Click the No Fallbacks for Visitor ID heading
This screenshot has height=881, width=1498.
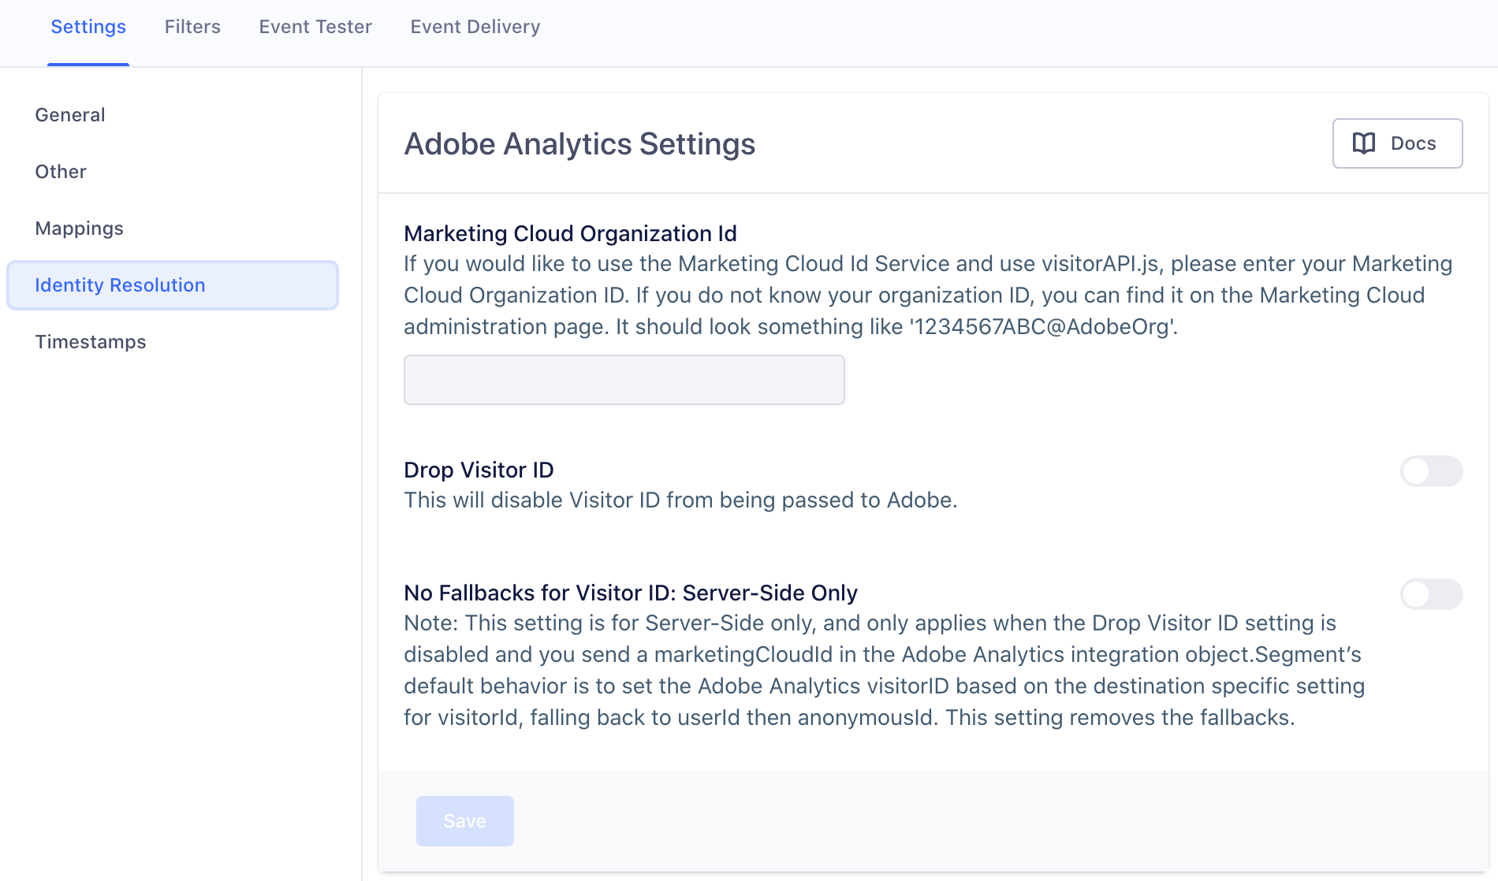[x=630, y=593]
